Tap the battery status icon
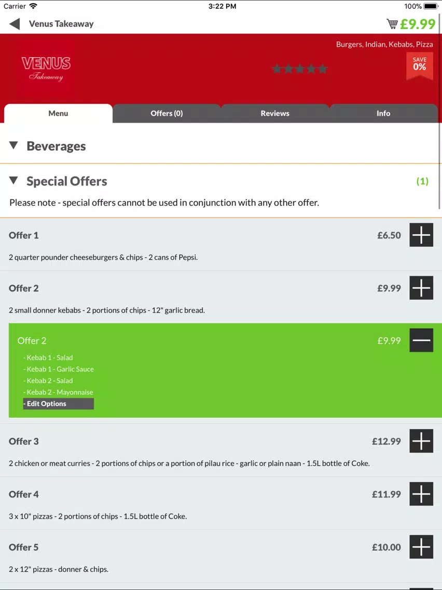This screenshot has height=590, width=442. coord(431,6)
